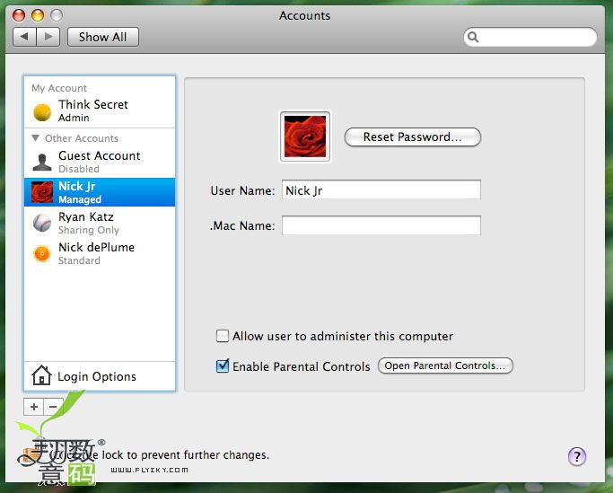The image size is (613, 493).
Task: Click Open Parental Controls button
Action: tap(445, 365)
